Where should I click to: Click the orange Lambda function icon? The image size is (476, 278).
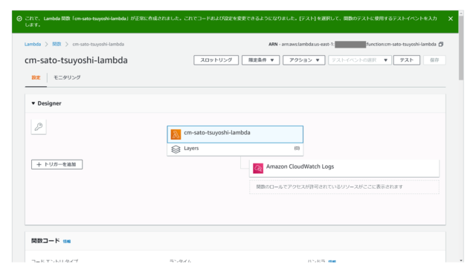click(x=176, y=135)
